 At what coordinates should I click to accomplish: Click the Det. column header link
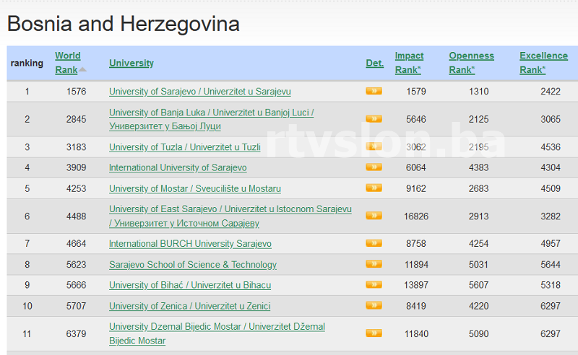(x=374, y=63)
